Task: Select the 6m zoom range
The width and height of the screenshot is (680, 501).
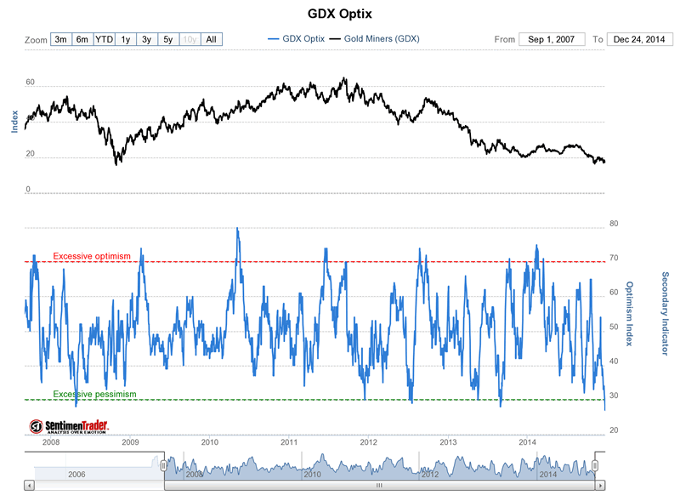Action: click(x=82, y=39)
